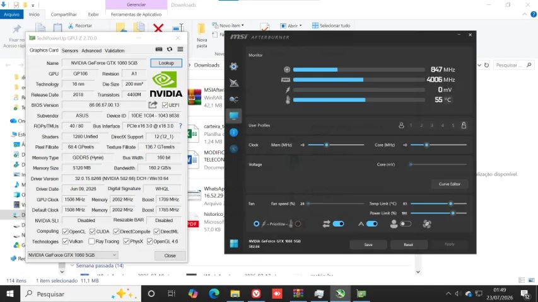This screenshot has height=302, width=538.
Task: Click Afterburner Reset button
Action: pos(408,245)
